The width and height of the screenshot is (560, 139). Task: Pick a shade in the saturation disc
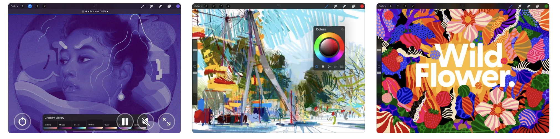tap(329, 48)
